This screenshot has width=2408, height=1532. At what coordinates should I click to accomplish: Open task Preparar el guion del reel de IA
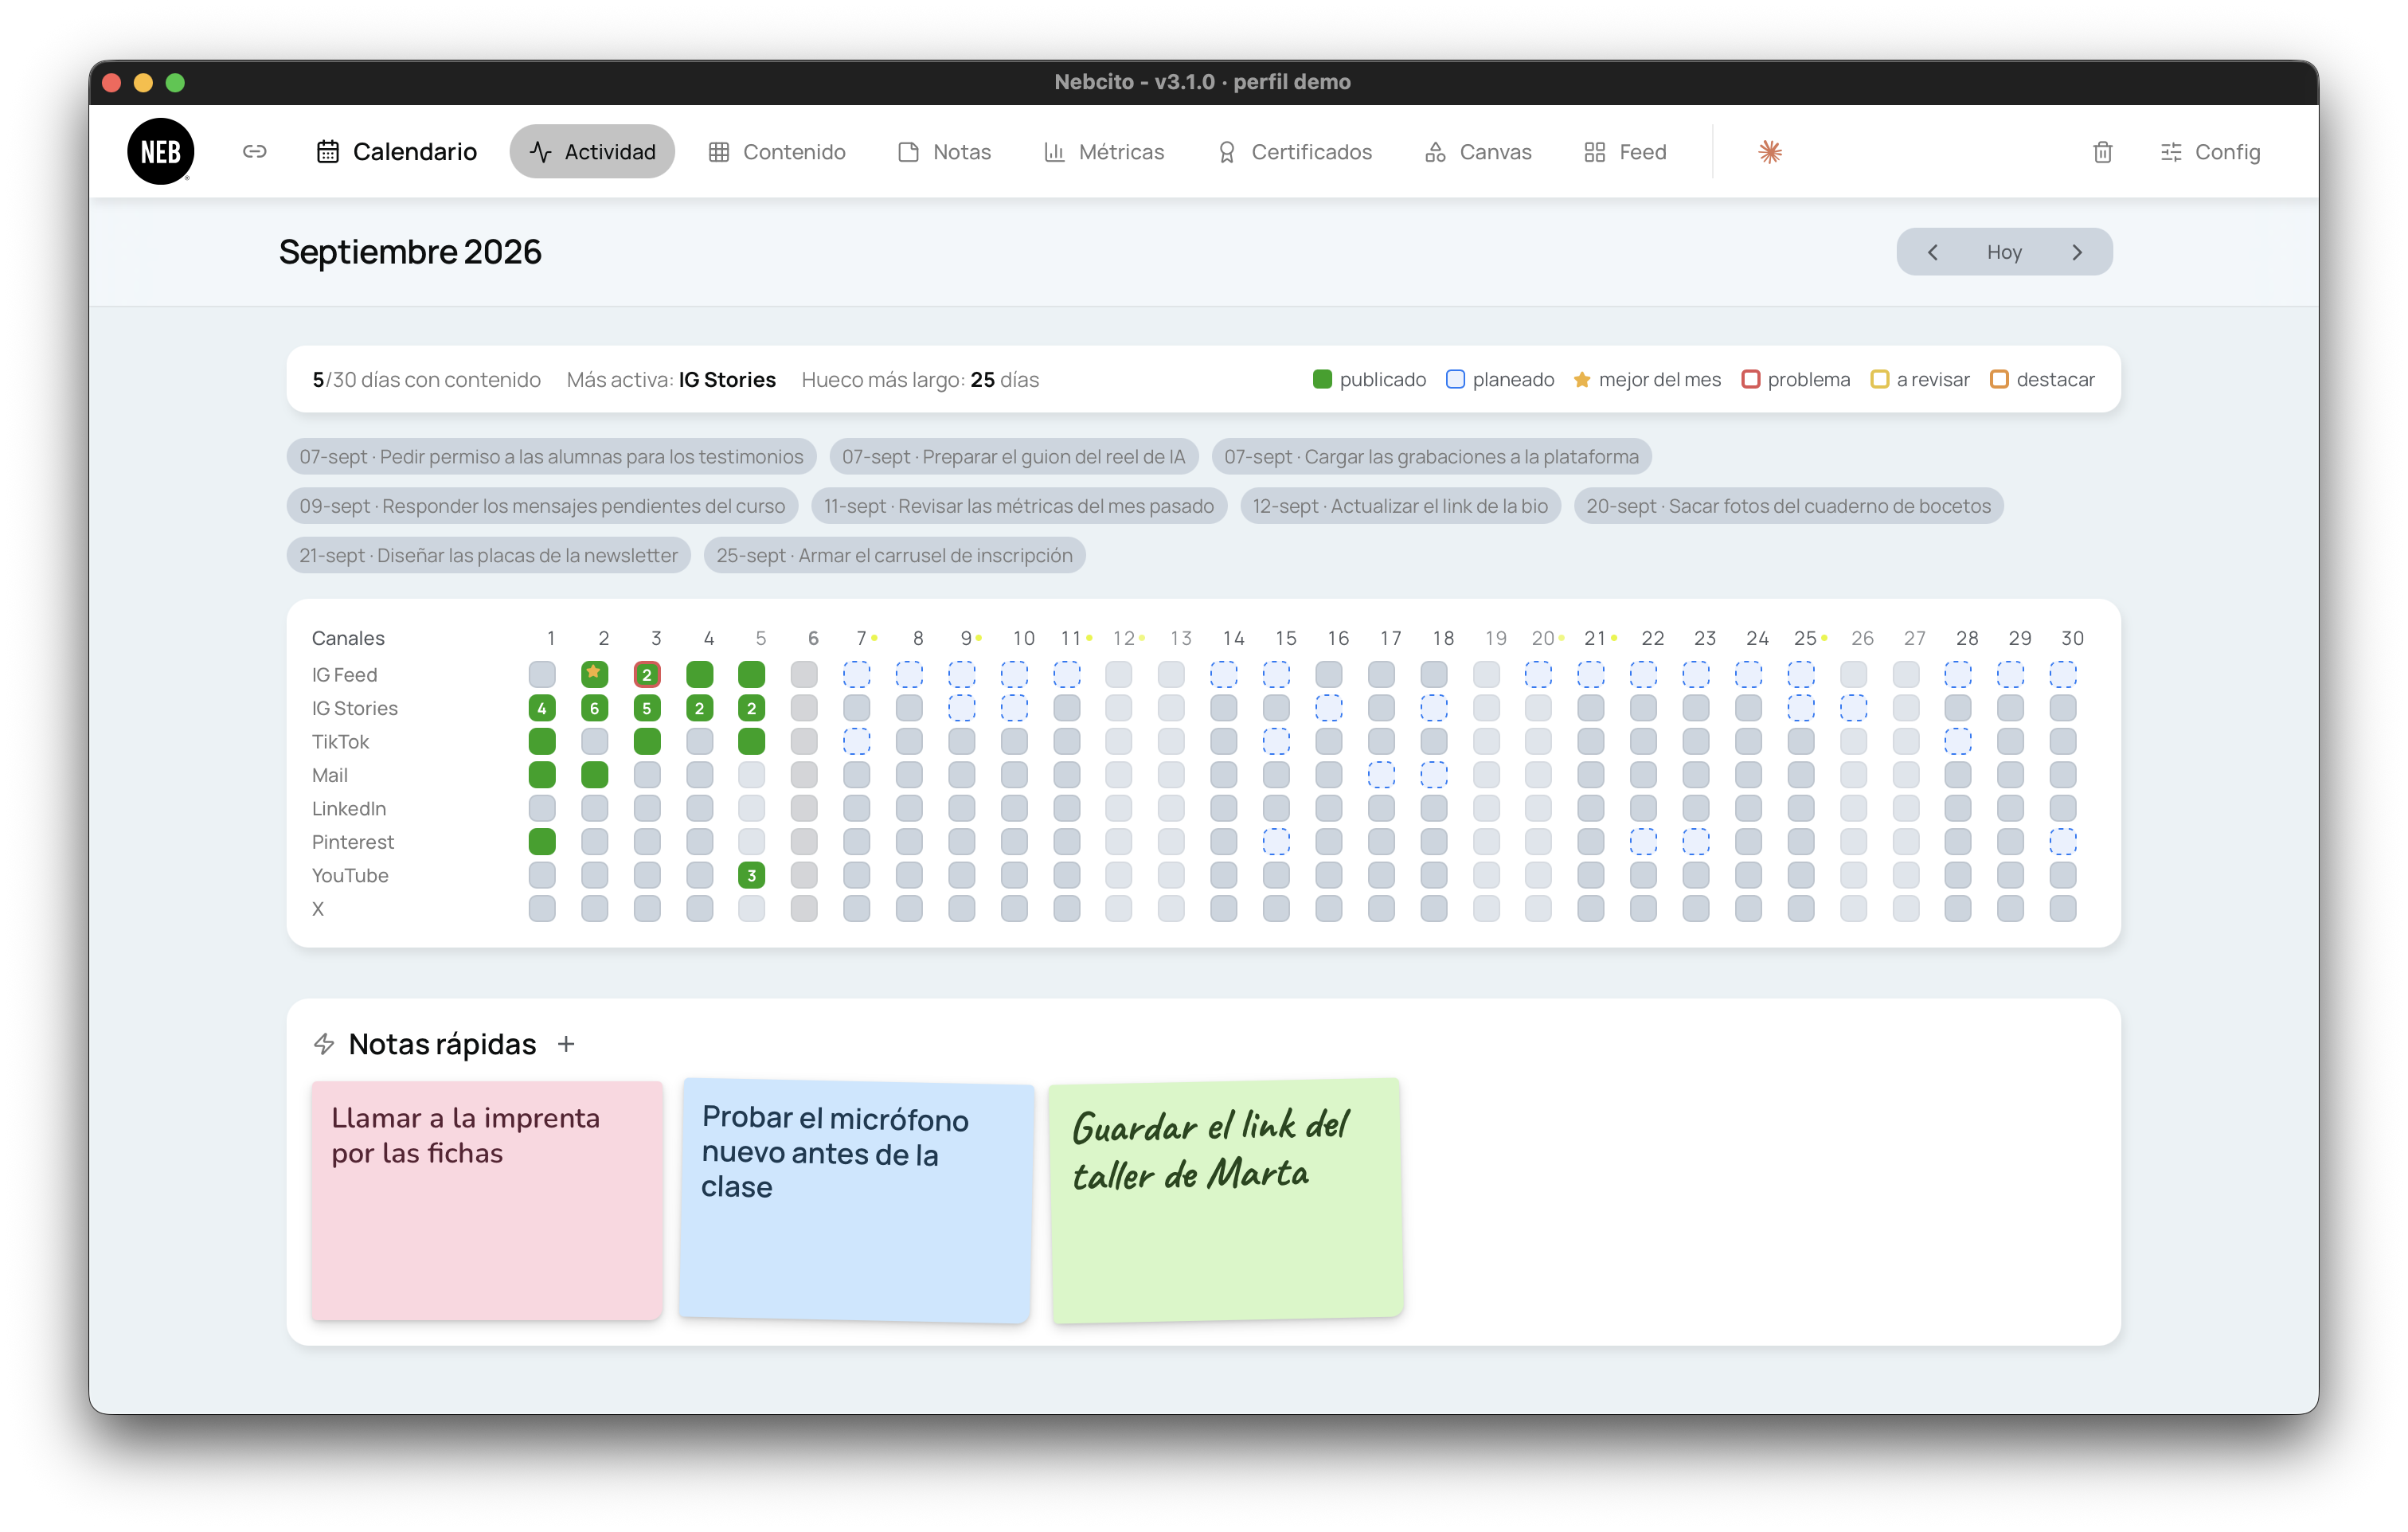(1013, 456)
